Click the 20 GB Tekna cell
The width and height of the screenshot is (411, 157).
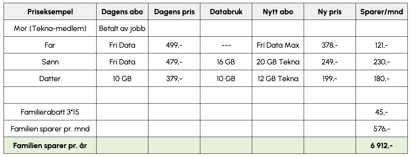278,62
